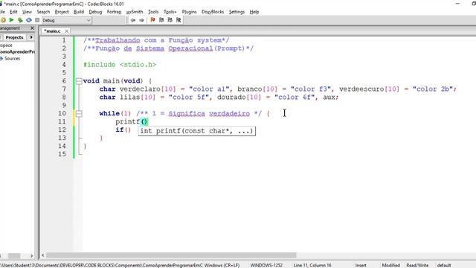476x268 pixels.
Task: Toggle bookmark with red flag icon
Action: point(152,20)
